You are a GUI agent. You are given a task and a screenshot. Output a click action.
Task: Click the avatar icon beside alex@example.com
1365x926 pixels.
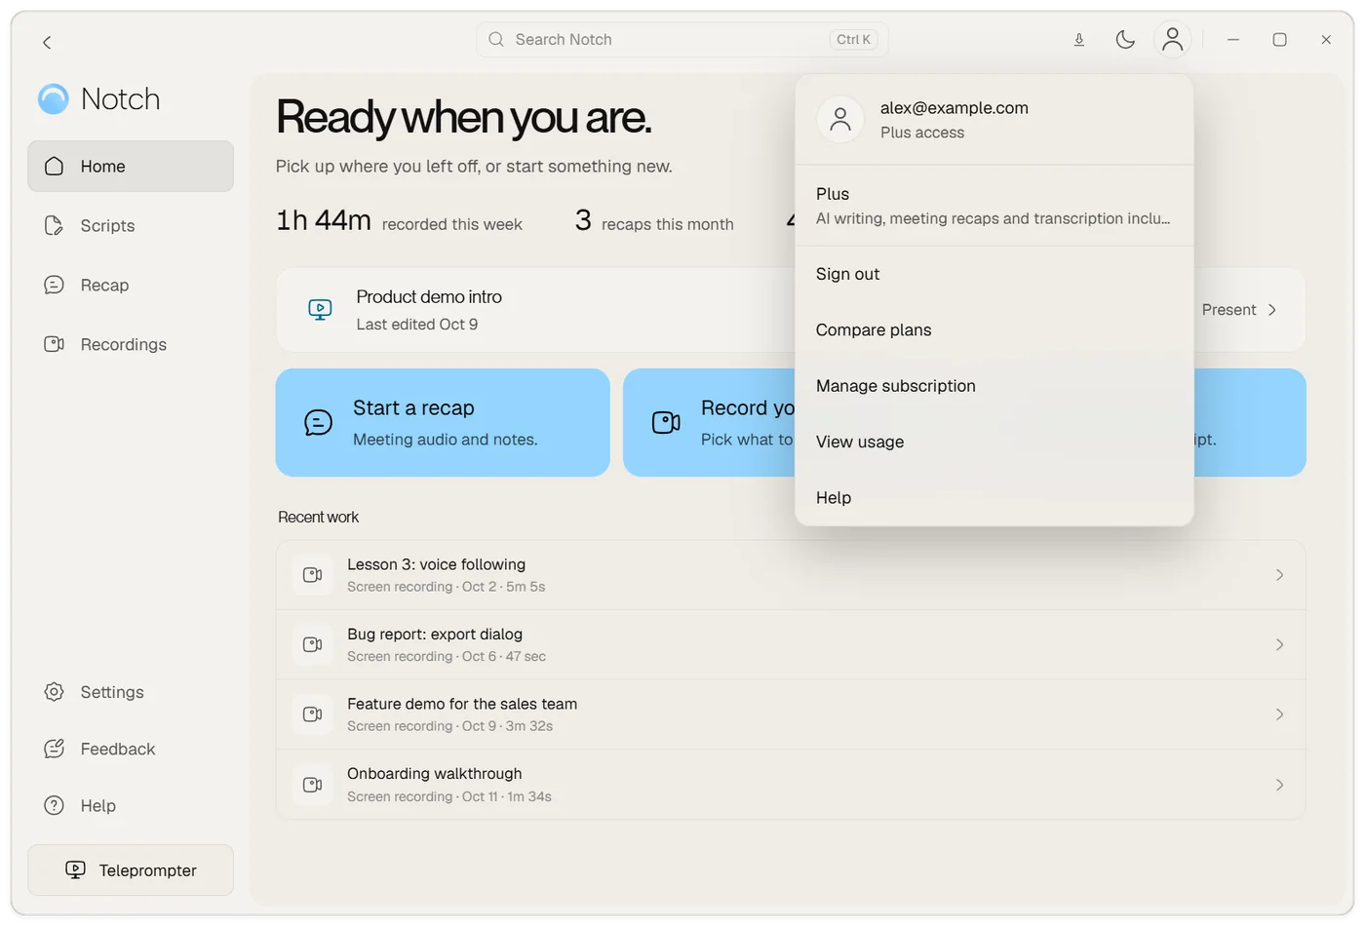tap(839, 120)
